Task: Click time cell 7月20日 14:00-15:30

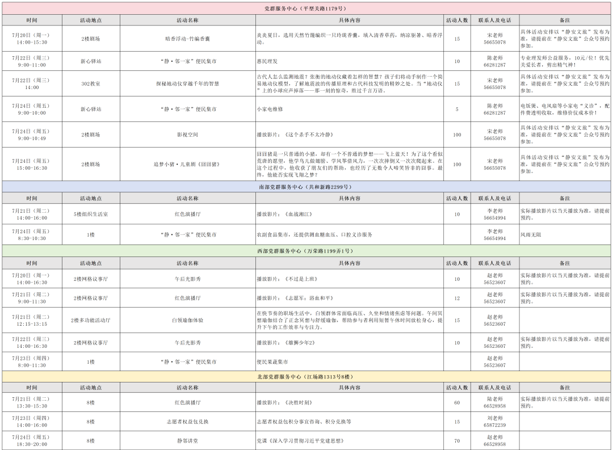Action: tap(32, 39)
